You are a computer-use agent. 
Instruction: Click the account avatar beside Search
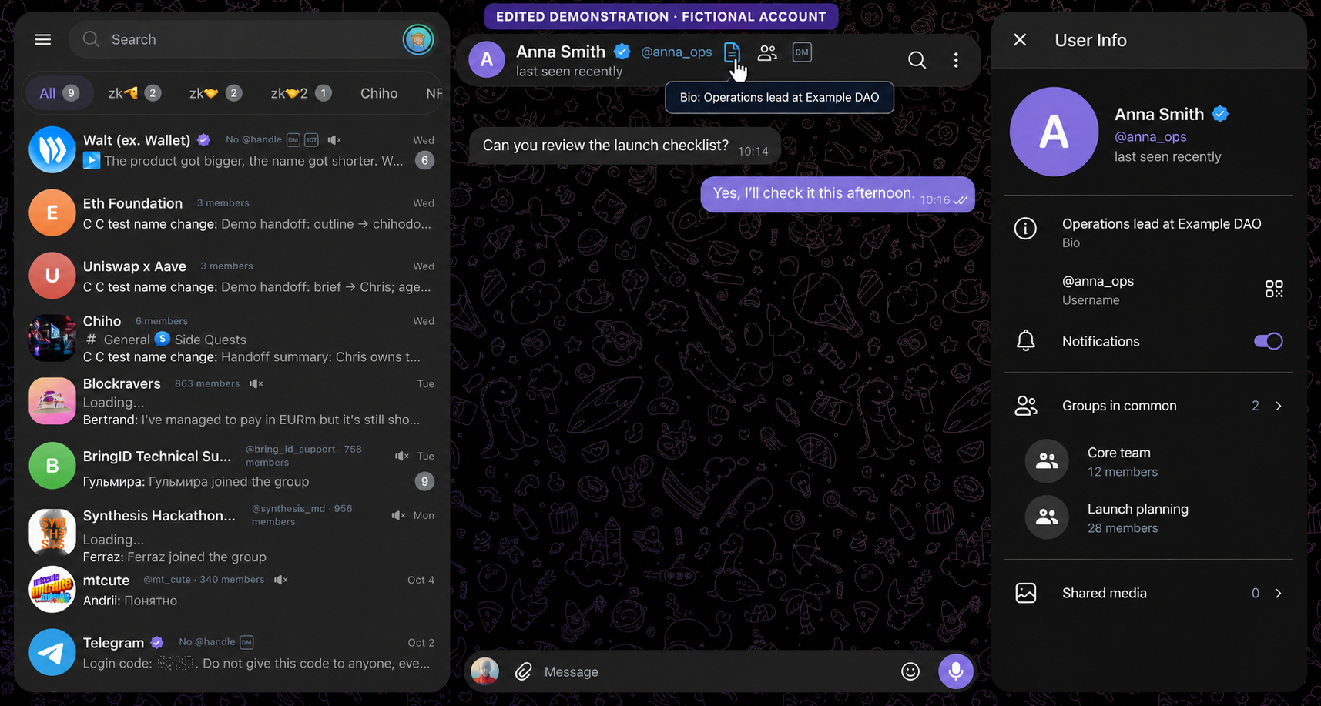(x=418, y=39)
